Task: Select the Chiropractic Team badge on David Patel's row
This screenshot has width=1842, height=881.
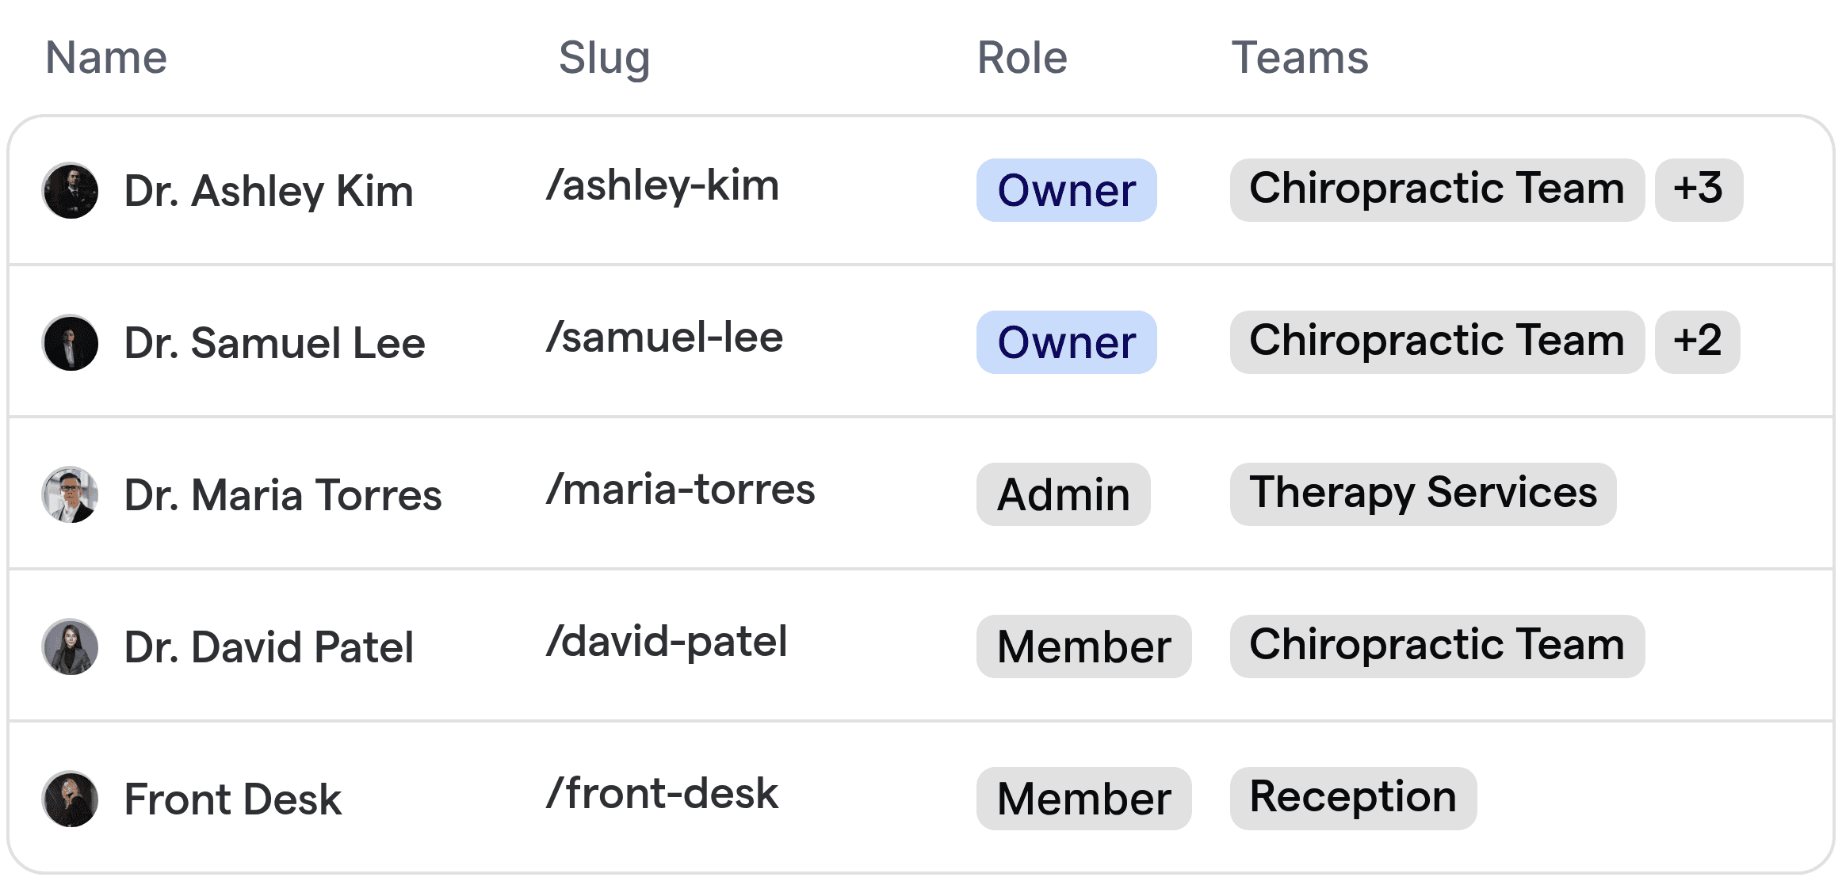Action: tap(1437, 645)
